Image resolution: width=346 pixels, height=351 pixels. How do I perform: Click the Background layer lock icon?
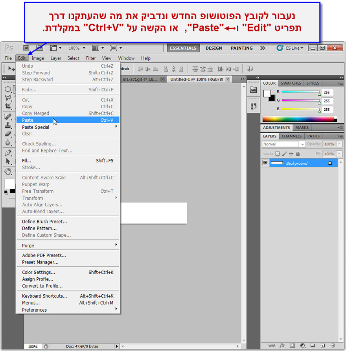pyautogui.click(x=330, y=163)
